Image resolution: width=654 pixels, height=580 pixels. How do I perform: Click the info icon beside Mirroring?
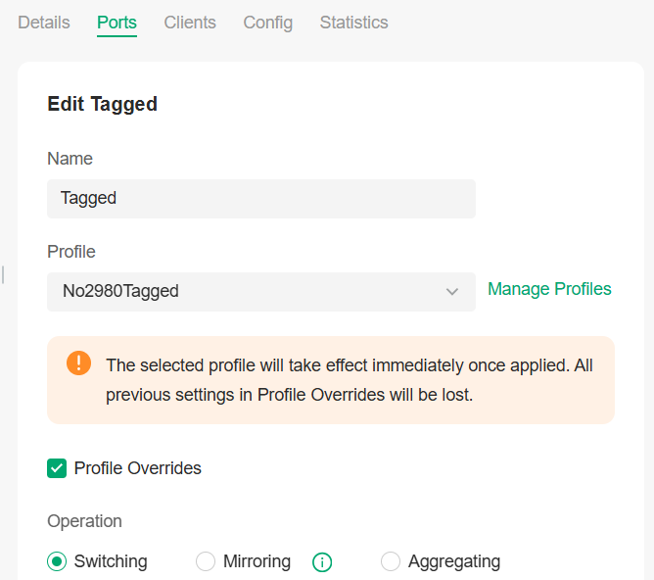322,562
